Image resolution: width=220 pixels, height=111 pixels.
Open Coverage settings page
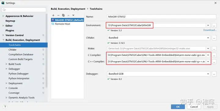(x=14, y=93)
